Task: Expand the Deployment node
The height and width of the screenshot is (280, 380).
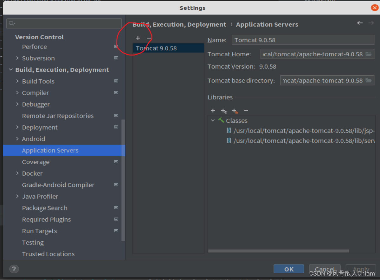Action: [x=17, y=127]
